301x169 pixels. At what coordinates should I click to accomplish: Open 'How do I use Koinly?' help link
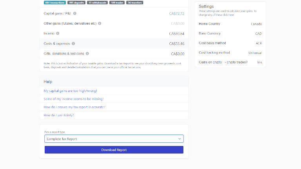[59, 115]
